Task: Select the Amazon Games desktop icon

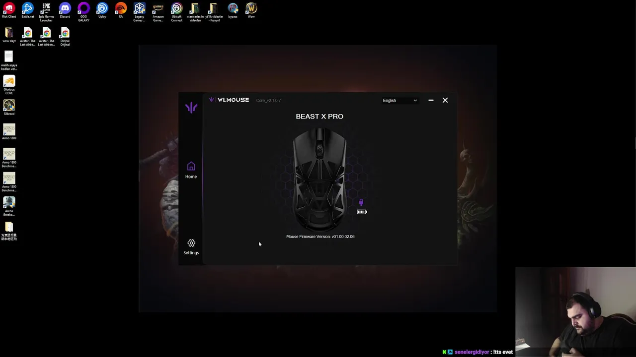Action: 158,12
